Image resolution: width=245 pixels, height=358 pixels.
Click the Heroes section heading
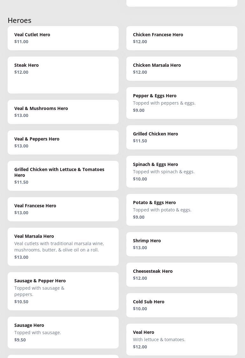19,20
